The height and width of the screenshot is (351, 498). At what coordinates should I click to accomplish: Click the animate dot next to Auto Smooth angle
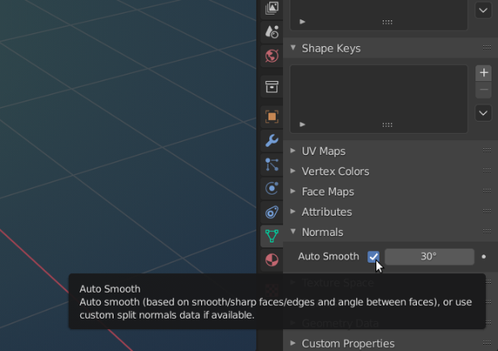click(483, 256)
